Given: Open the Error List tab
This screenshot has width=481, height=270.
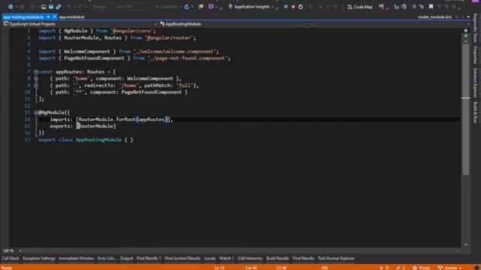Looking at the screenshot, I should (107, 258).
